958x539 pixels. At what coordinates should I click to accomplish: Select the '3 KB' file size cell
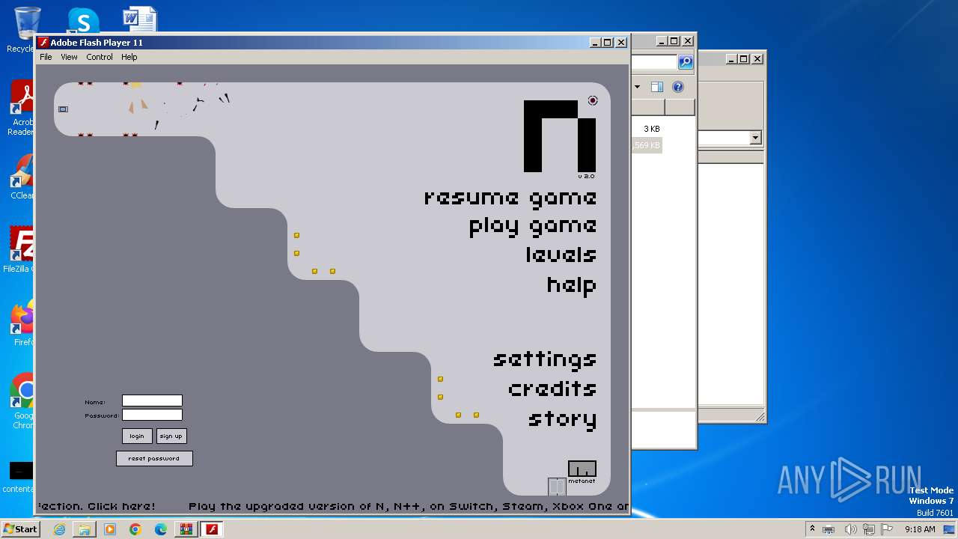click(651, 129)
